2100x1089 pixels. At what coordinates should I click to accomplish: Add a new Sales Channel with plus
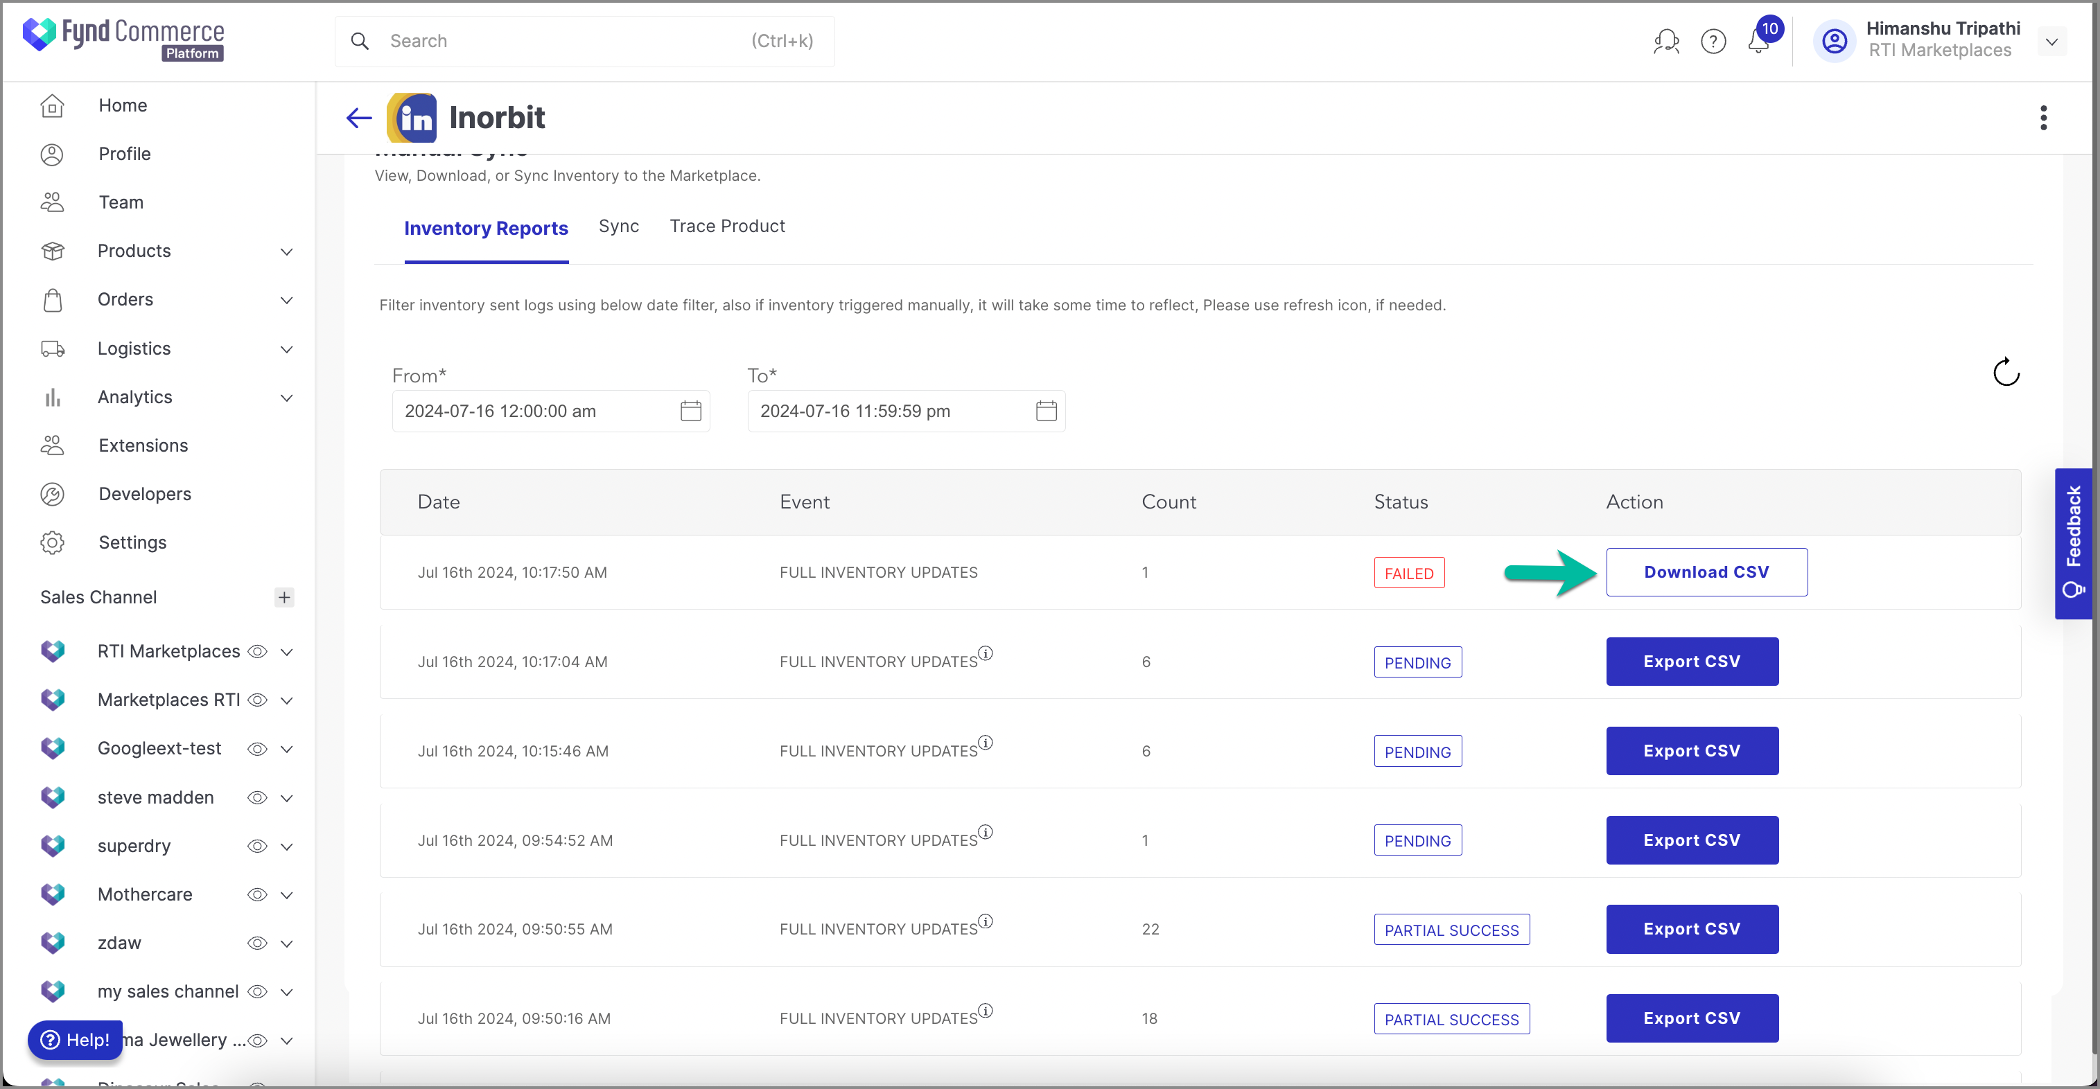283,597
